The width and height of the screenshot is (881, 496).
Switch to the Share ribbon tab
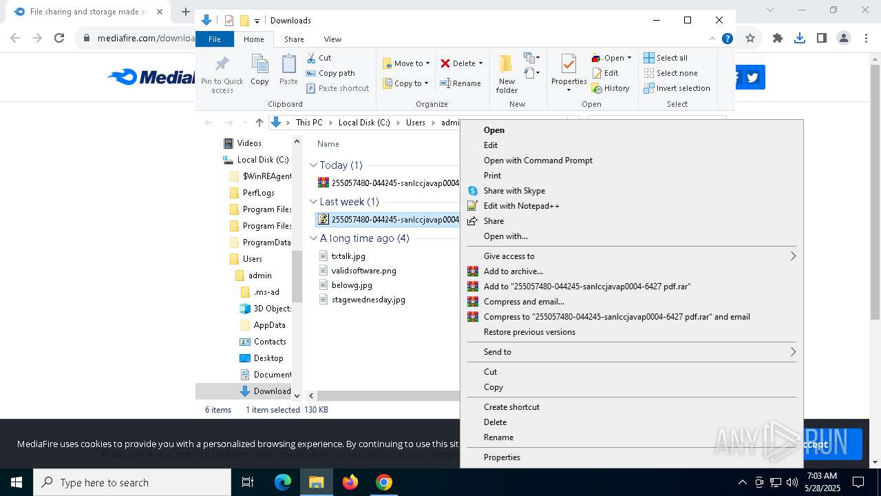click(294, 39)
